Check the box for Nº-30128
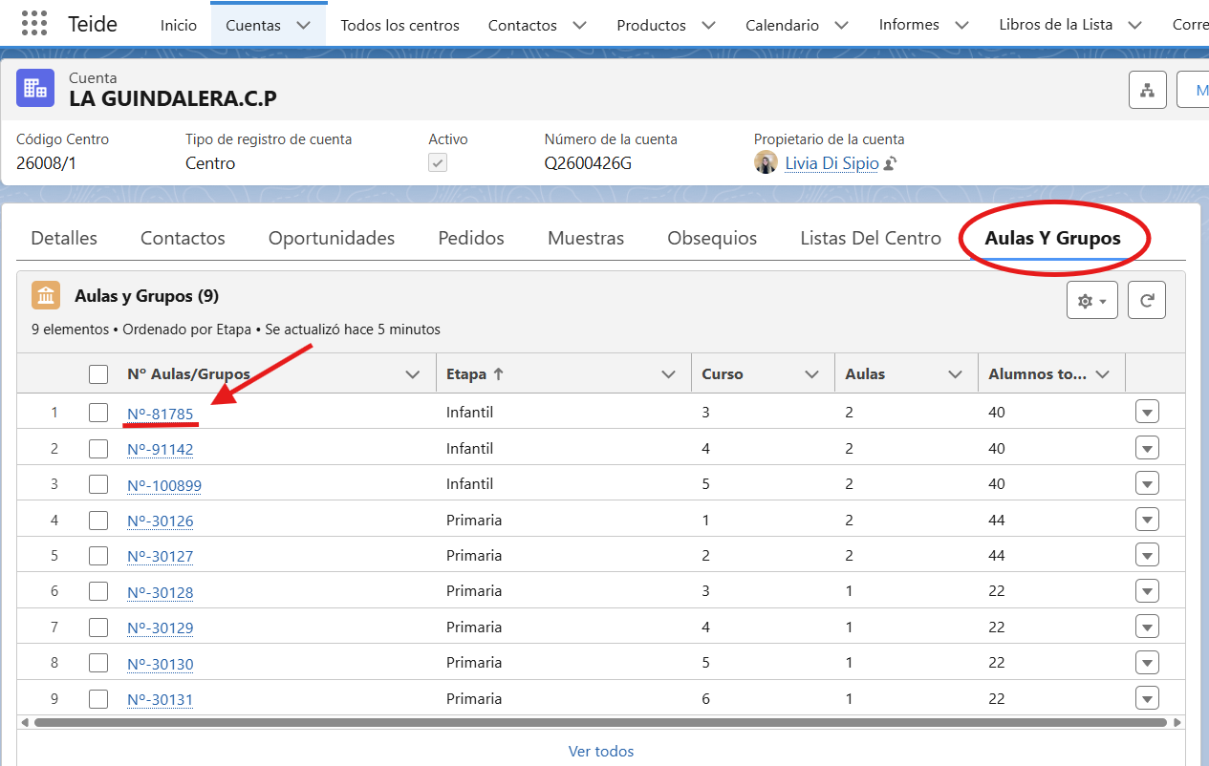Screen dimensions: 1209x766 click(x=98, y=591)
